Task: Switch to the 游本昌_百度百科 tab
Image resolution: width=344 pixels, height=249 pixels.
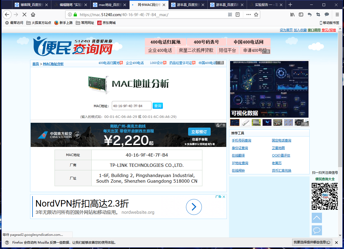Action: click(227, 5)
